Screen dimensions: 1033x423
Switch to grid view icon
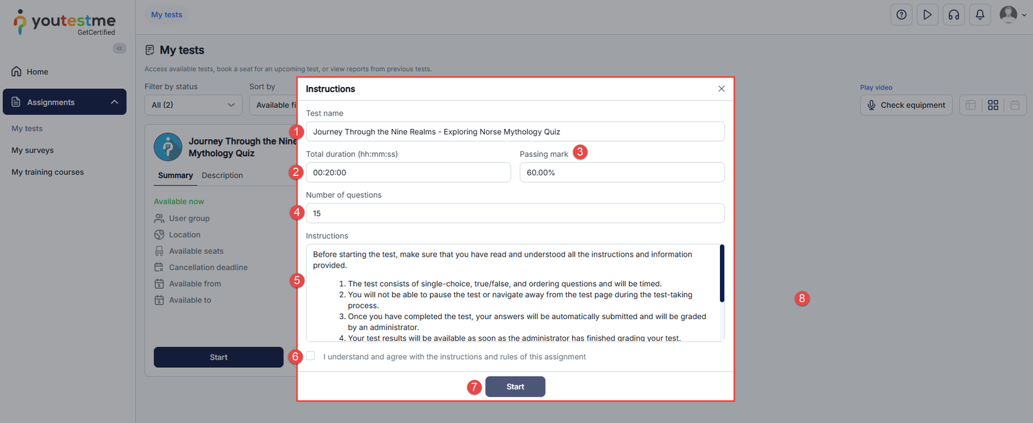point(993,105)
